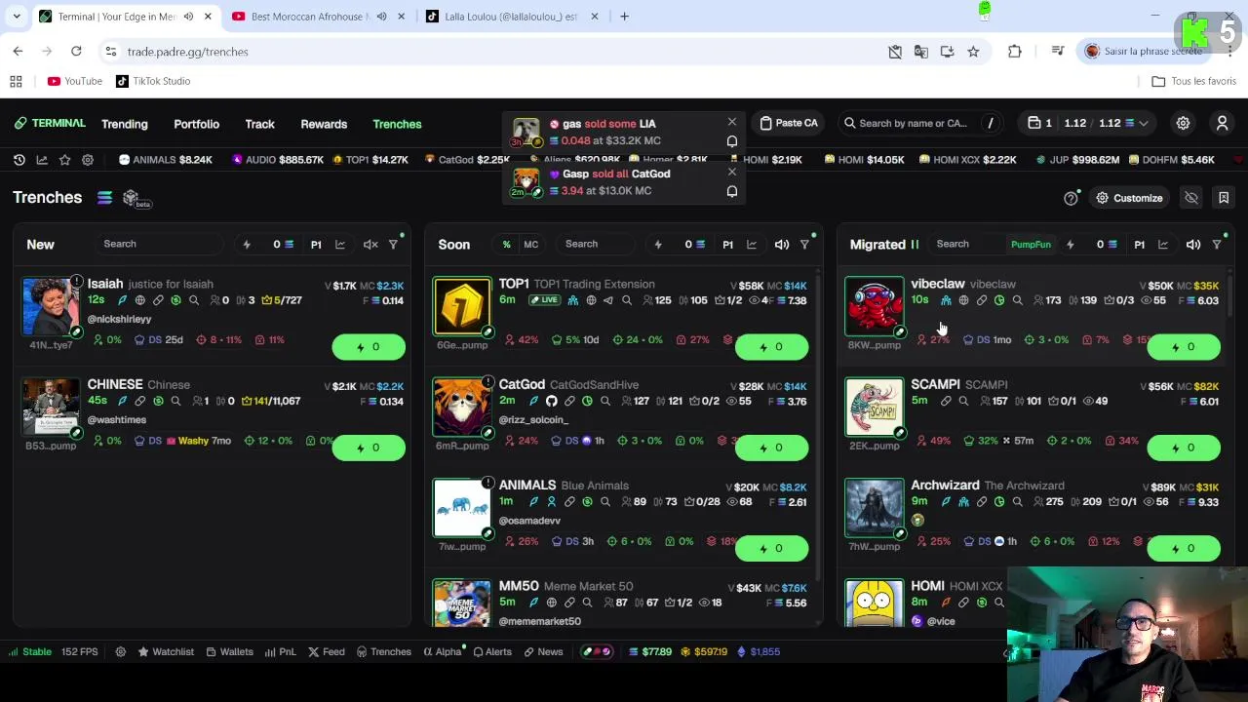The image size is (1248, 702).
Task: Select the beta BNB chain icon
Action: (x=131, y=198)
